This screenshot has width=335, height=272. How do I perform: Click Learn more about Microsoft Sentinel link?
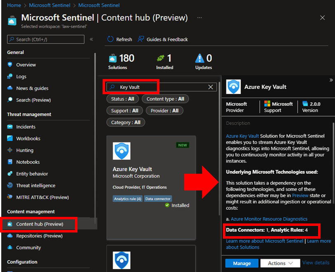(x=265, y=241)
